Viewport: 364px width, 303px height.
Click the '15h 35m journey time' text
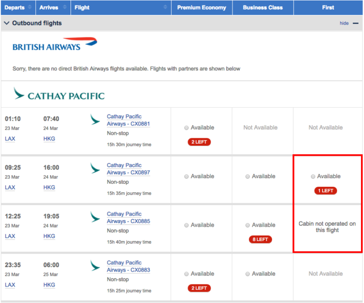(x=129, y=193)
